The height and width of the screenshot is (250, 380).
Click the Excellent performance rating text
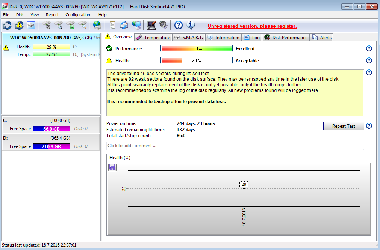coord(245,49)
